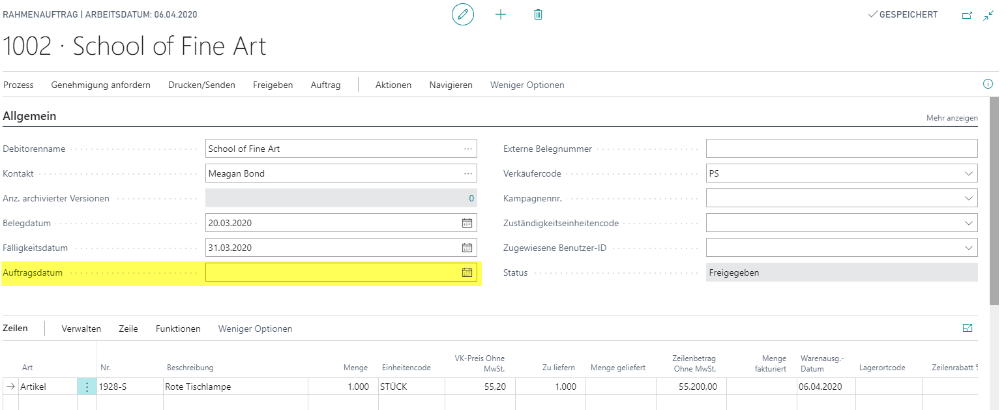Expand Zuständigkeitseinheitencode dropdown

click(x=968, y=224)
